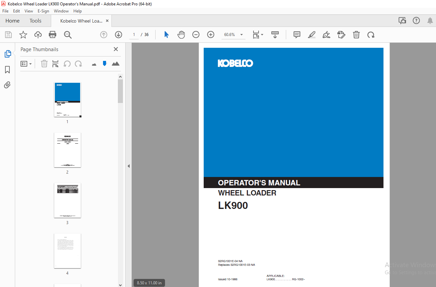Select the Kobelco Wheel Loa... document tab
The height and width of the screenshot is (287, 436).
(x=81, y=21)
